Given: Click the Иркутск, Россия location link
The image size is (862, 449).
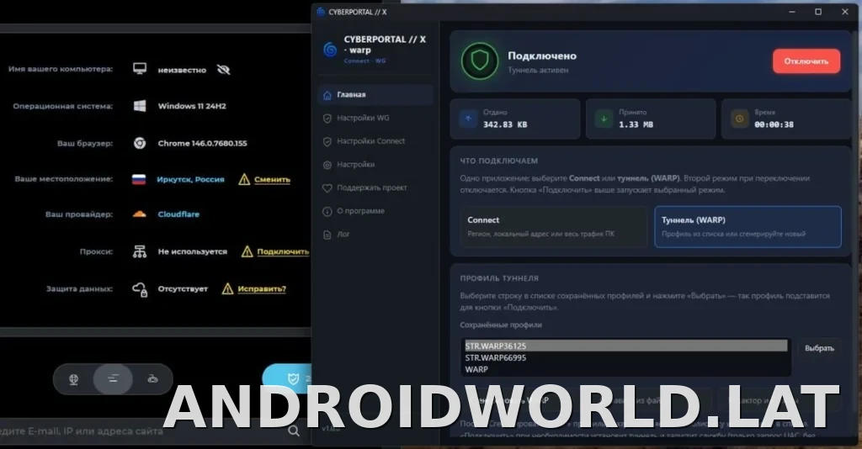Looking at the screenshot, I should point(190,179).
